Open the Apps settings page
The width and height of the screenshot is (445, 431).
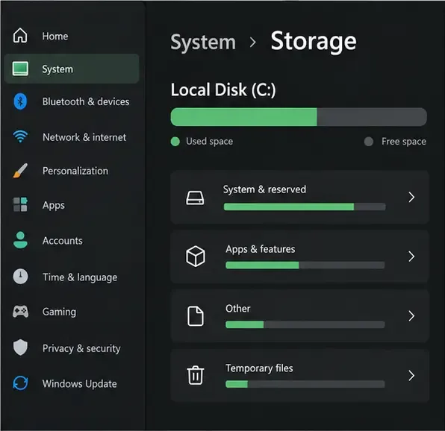(72, 205)
